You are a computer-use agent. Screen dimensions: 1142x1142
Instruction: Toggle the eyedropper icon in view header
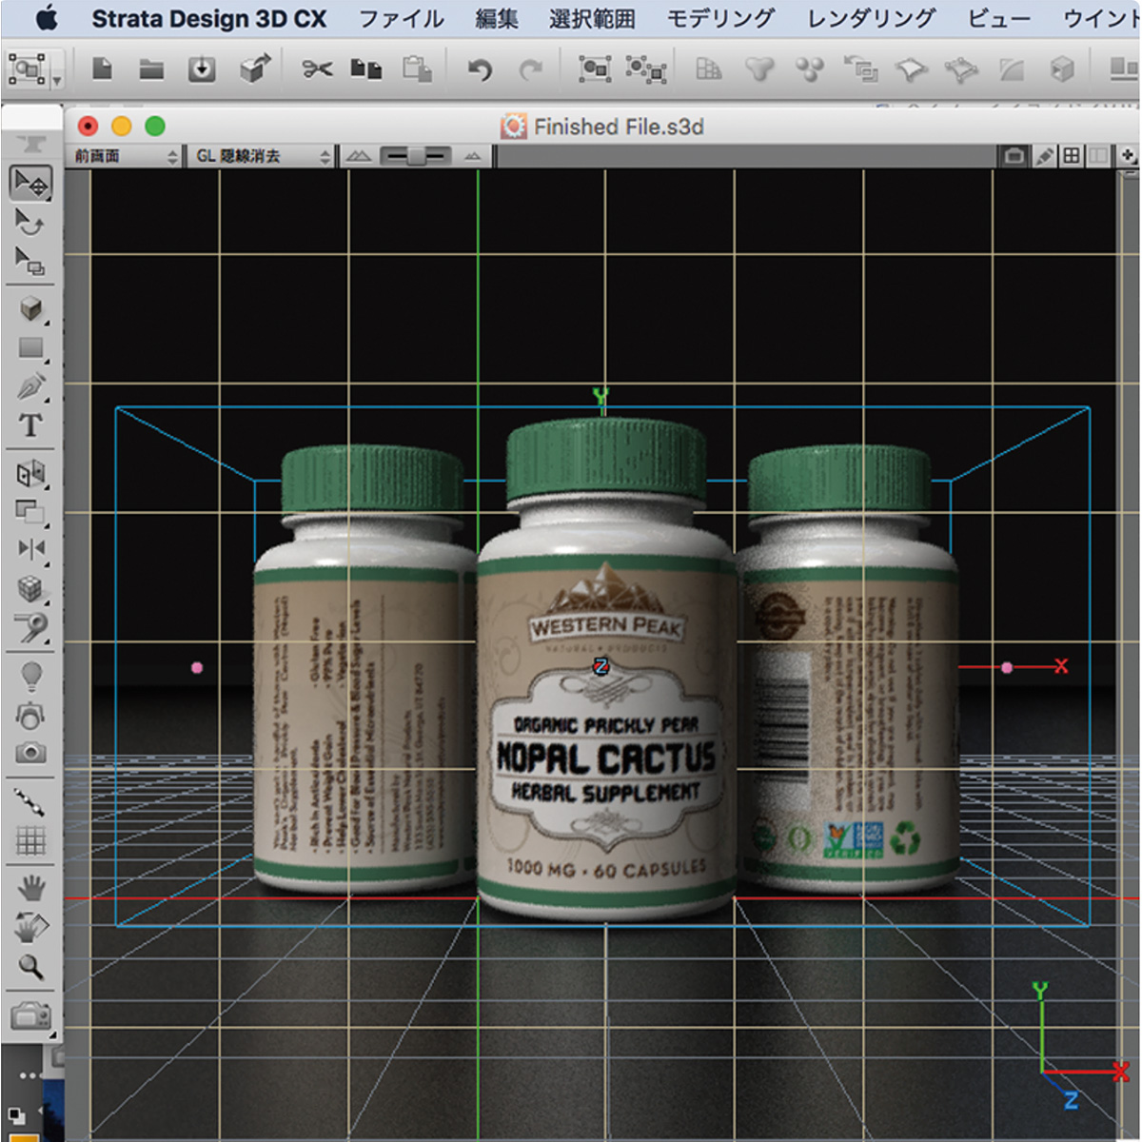point(1044,155)
